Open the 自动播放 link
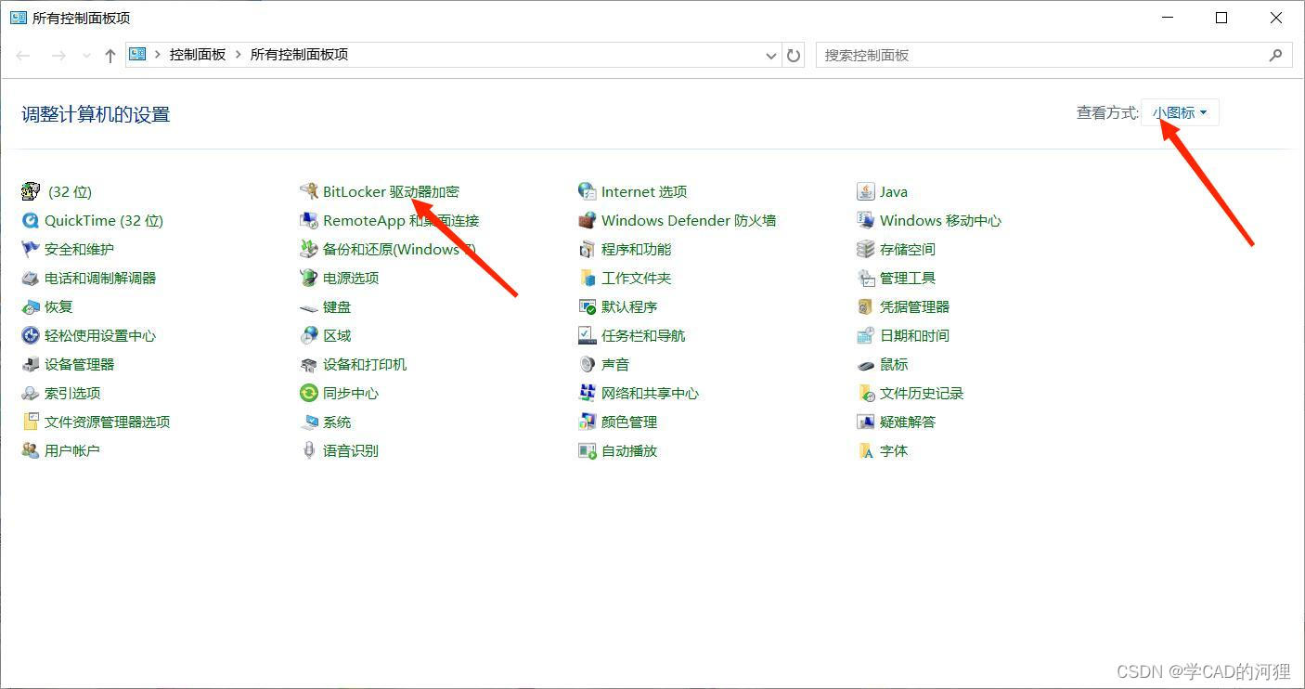 click(629, 450)
